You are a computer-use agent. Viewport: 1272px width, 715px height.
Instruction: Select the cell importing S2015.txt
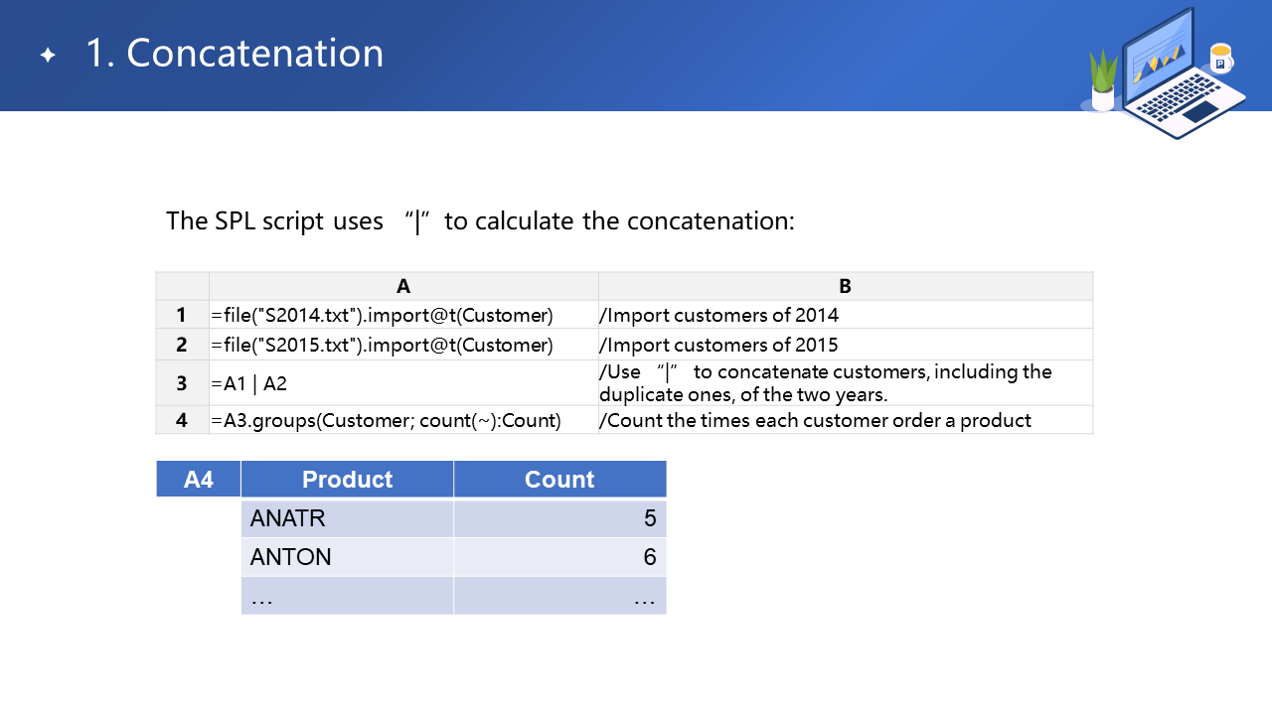tap(382, 345)
